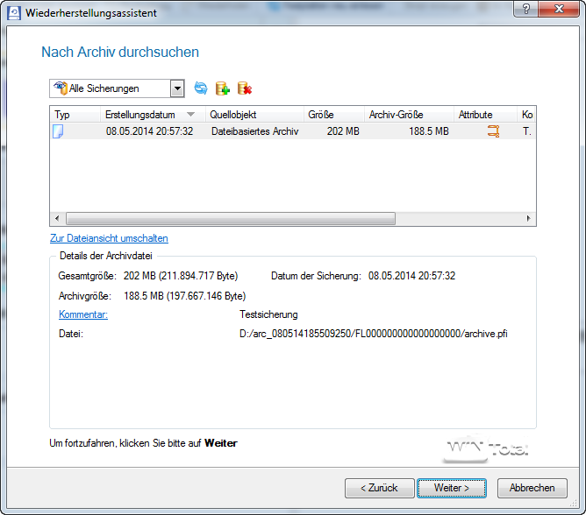
Task: Click the wizard icon in title bar
Action: (14, 13)
